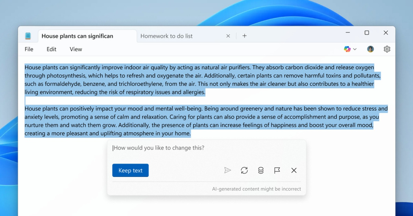Open the Edit menu
The image size is (413, 216).
[x=51, y=49]
